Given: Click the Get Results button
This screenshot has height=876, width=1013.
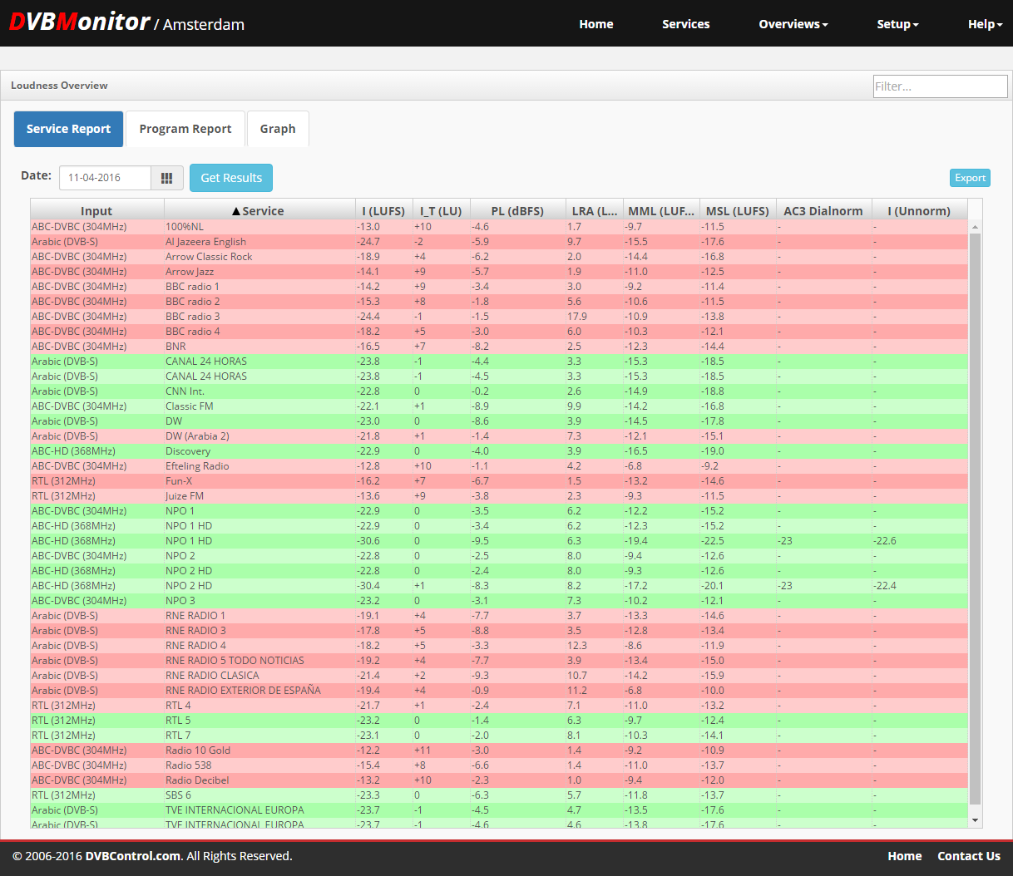Looking at the screenshot, I should 231,178.
